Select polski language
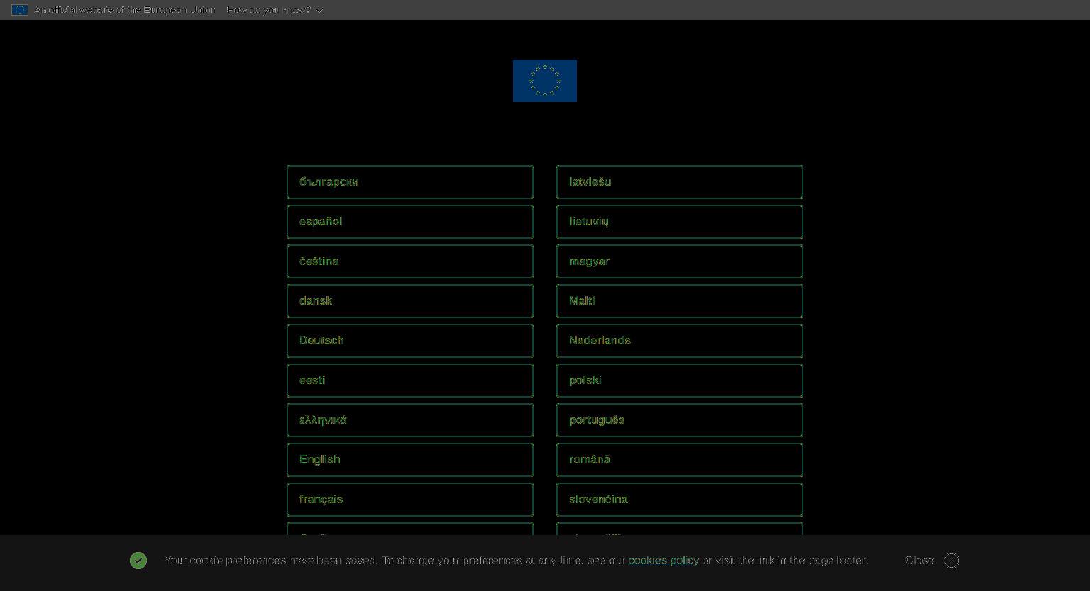Image resolution: width=1090 pixels, height=591 pixels. (680, 381)
